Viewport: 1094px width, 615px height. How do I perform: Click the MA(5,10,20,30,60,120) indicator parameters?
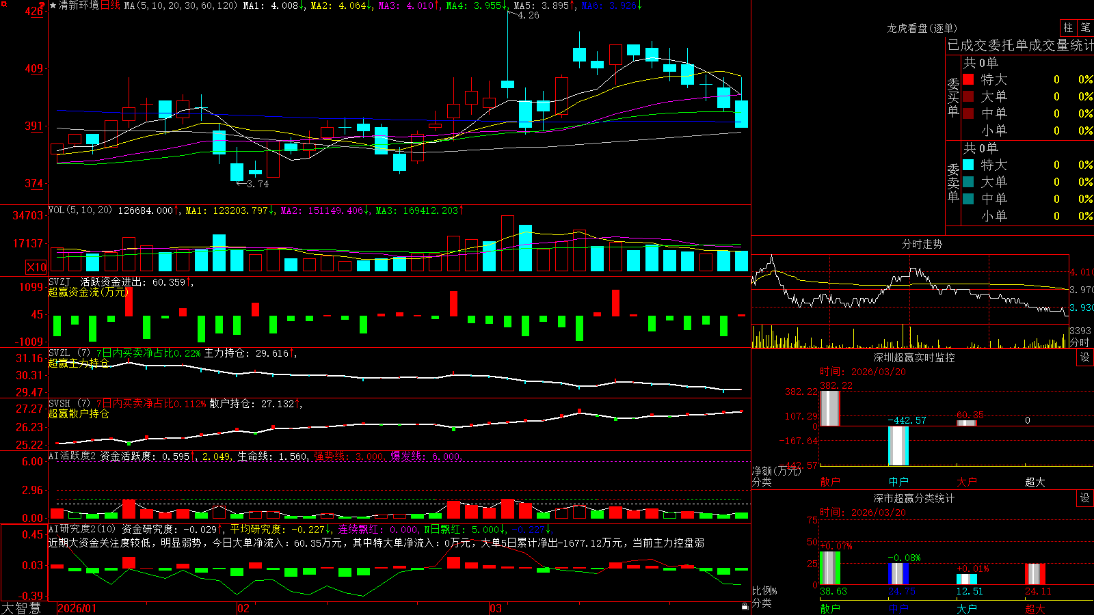181,5
